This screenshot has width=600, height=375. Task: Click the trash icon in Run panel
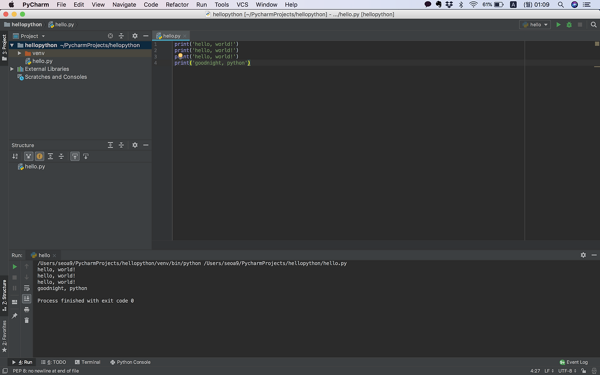27,320
